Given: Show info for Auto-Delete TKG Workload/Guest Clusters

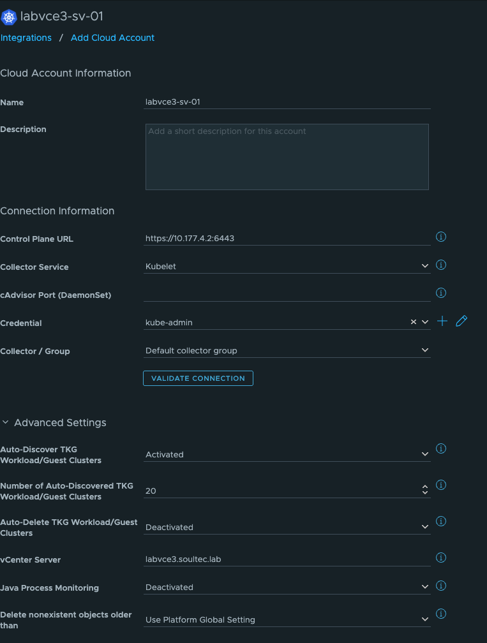Looking at the screenshot, I should pyautogui.click(x=441, y=521).
